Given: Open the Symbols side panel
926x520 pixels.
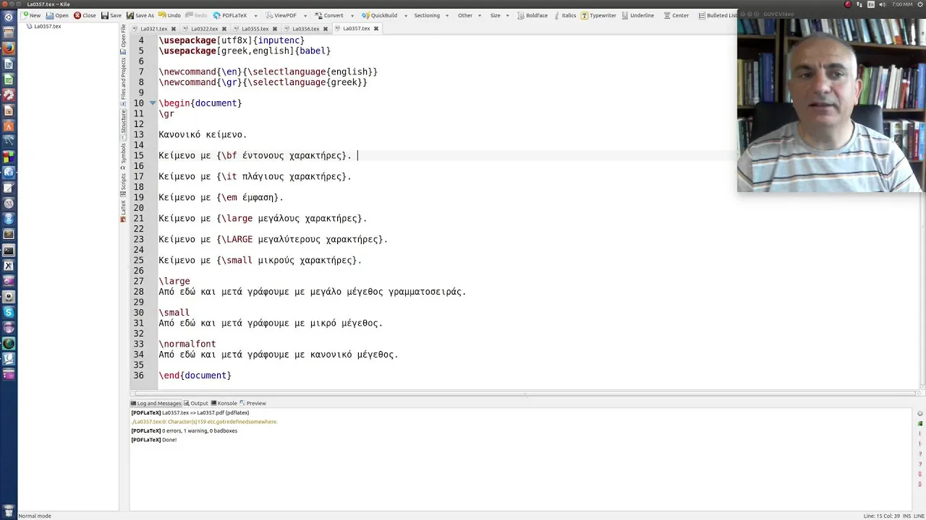Looking at the screenshot, I should (123, 155).
